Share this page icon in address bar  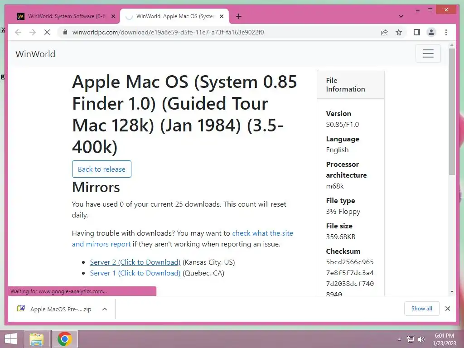pos(384,32)
